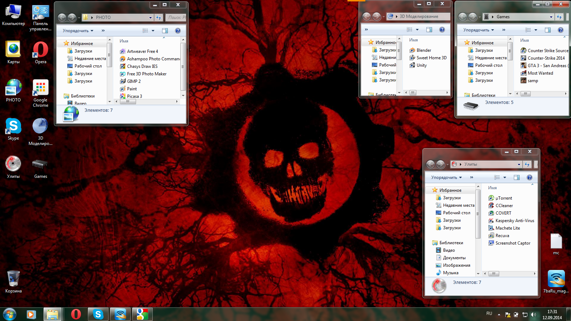Open view options dropdown in Games window
Viewport: 571px width, 321px height.
point(536,30)
